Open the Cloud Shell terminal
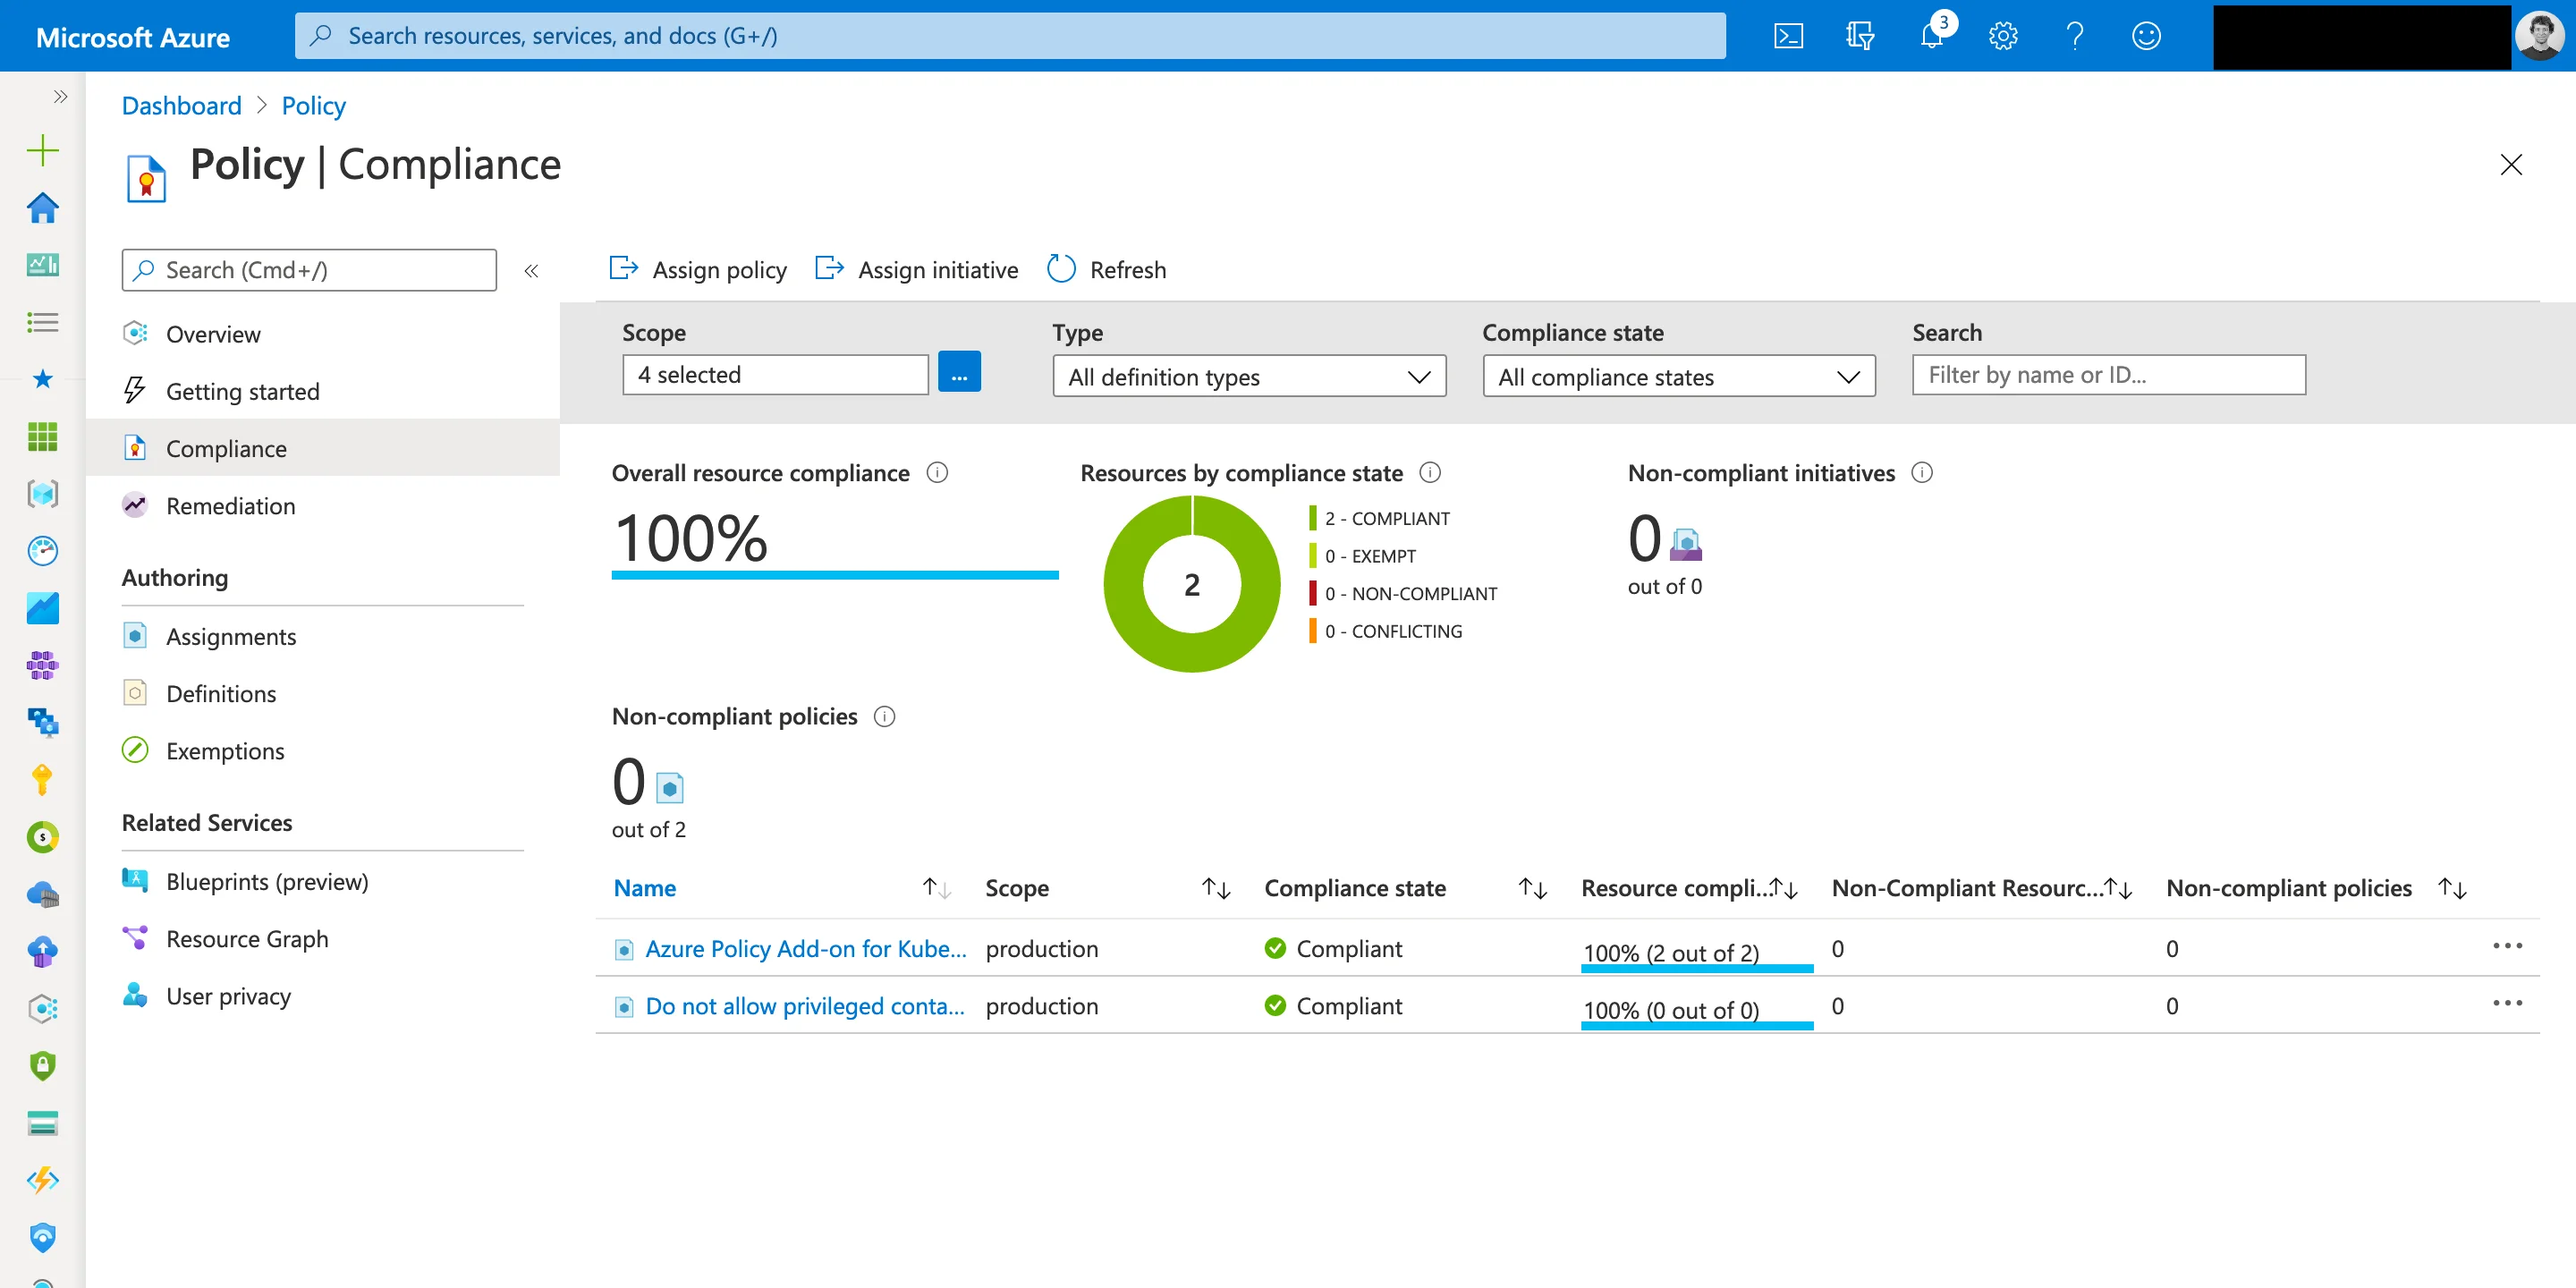Image resolution: width=2576 pixels, height=1288 pixels. pyautogui.click(x=1788, y=35)
